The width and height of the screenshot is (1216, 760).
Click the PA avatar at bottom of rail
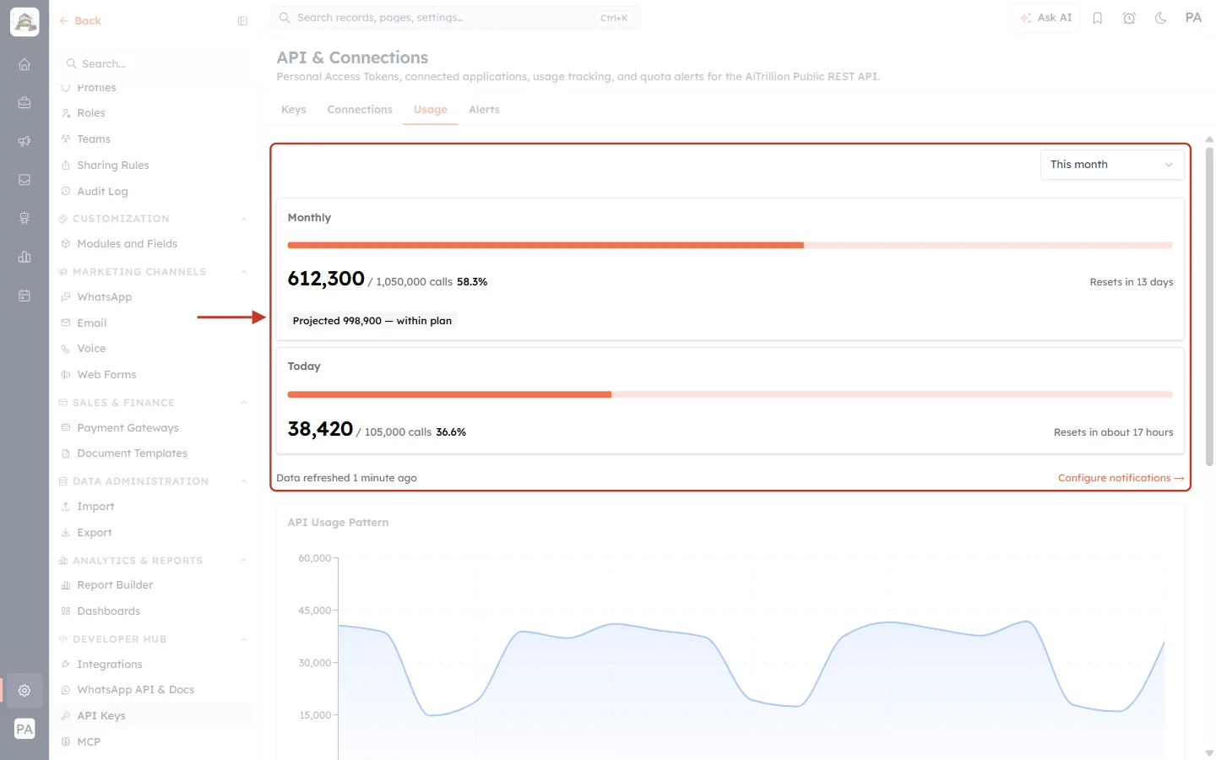[24, 730]
